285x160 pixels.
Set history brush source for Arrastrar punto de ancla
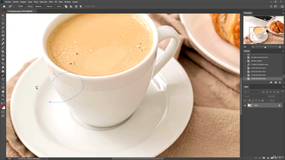click(244, 57)
